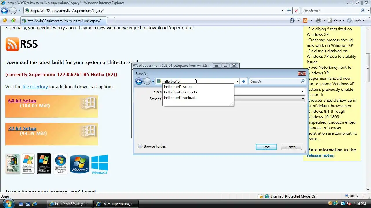The height and width of the screenshot is (208, 371).
Task: Click the RSS Feeds icon in command bar
Action: click(x=305, y=20)
